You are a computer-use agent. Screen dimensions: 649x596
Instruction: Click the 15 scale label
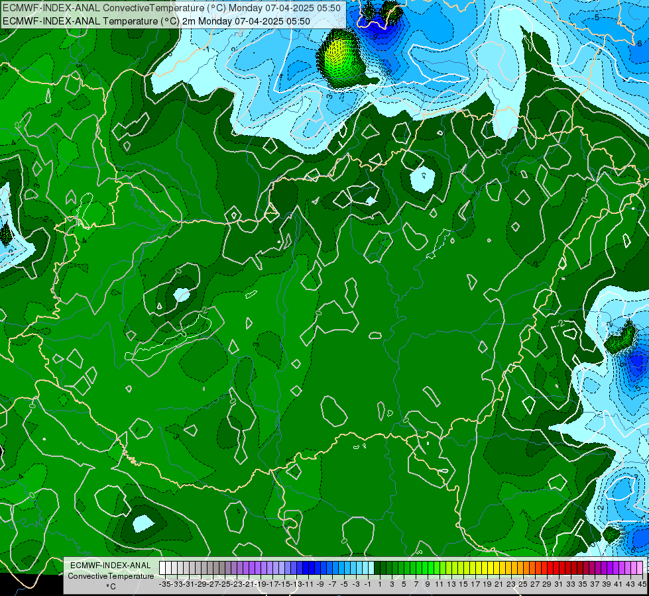[463, 585]
